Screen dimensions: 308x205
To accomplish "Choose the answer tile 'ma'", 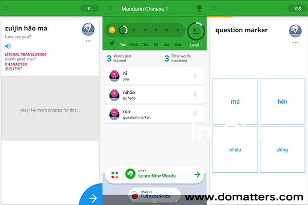I will (x=235, y=101).
